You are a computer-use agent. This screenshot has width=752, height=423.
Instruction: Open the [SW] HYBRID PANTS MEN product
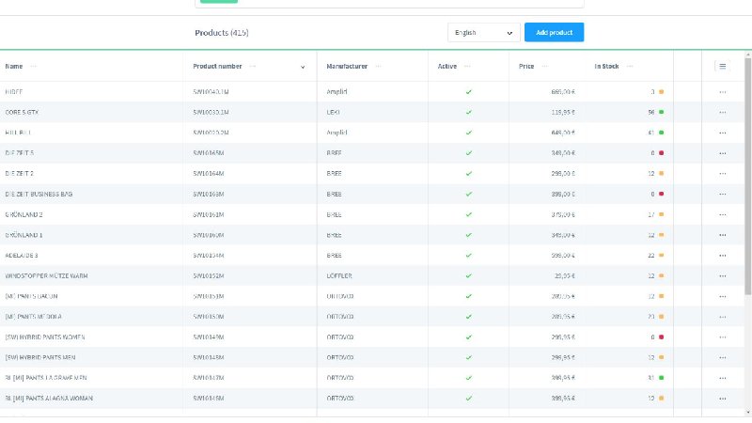(x=40, y=357)
